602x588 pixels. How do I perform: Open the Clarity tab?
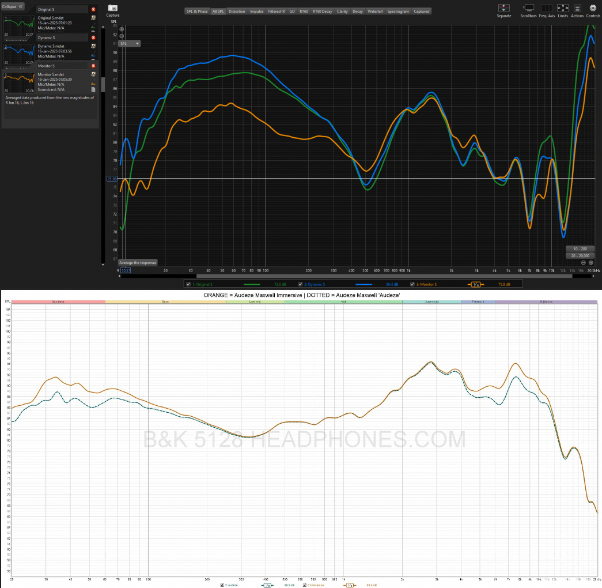pos(342,12)
